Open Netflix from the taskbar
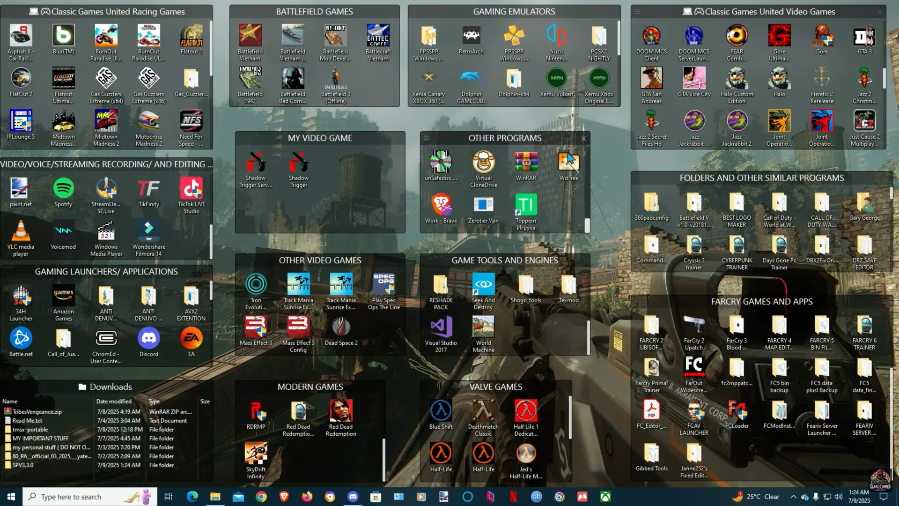Viewport: 899px width, 506px height. (x=513, y=497)
